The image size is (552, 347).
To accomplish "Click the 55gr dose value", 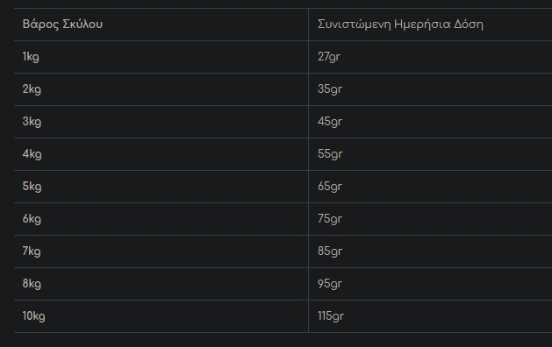I will (330, 154).
